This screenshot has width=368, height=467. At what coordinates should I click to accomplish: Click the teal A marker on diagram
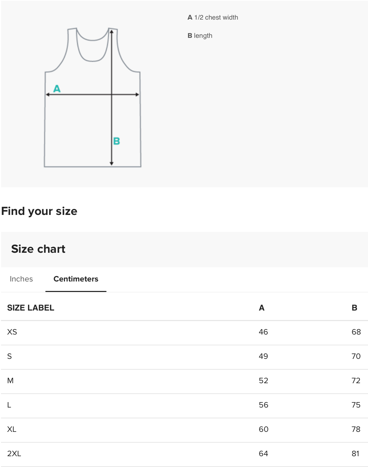(57, 89)
